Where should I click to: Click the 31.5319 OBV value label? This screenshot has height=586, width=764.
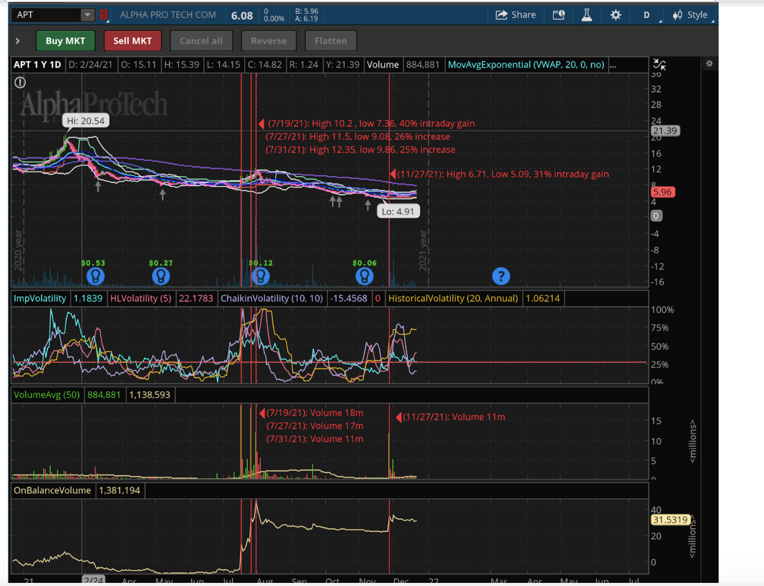[670, 519]
